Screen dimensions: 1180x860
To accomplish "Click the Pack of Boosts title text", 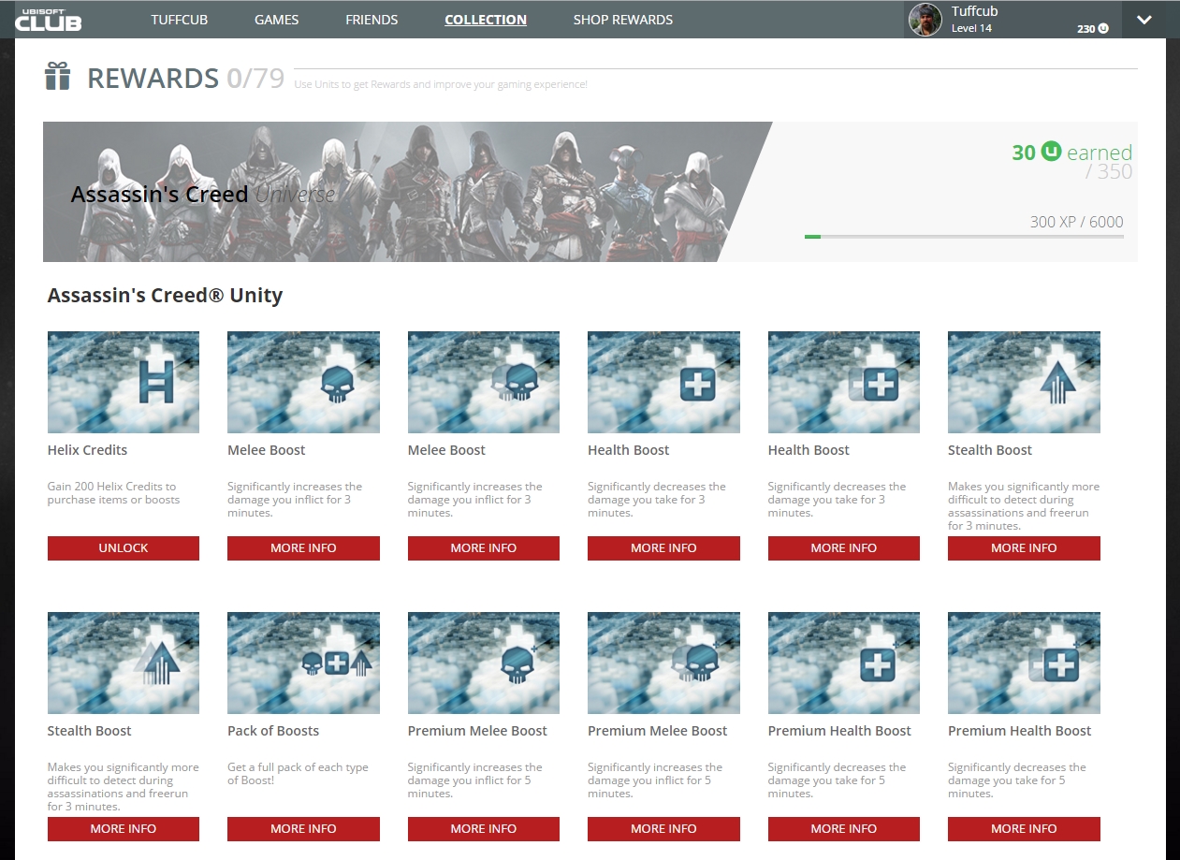I will [273, 731].
